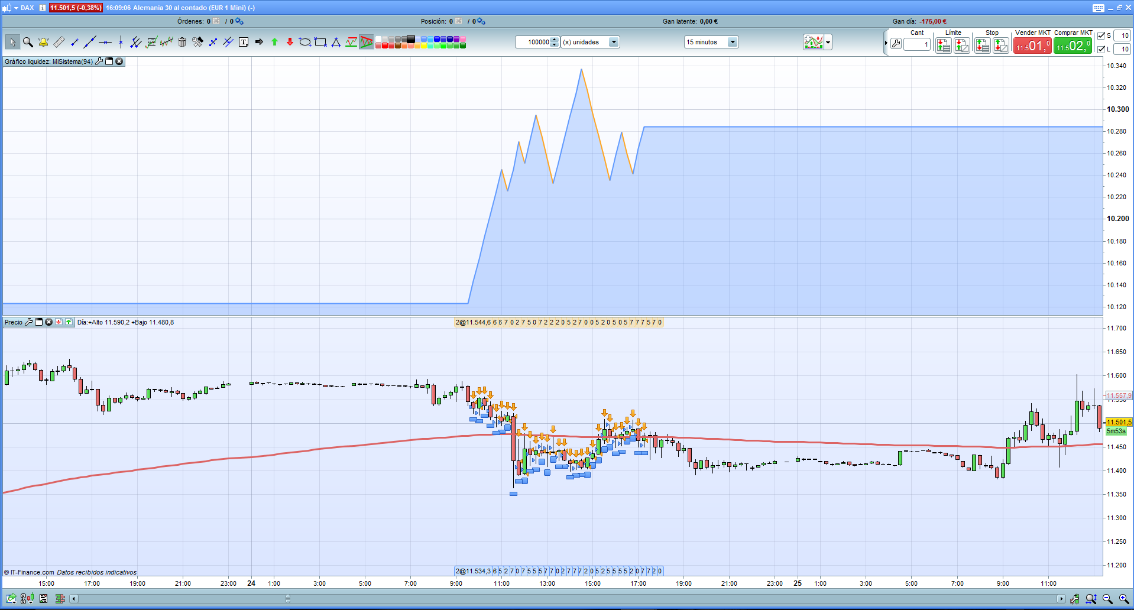Image resolution: width=1134 pixels, height=610 pixels.
Task: Click the Gan día -175,00 € value
Action: click(933, 21)
